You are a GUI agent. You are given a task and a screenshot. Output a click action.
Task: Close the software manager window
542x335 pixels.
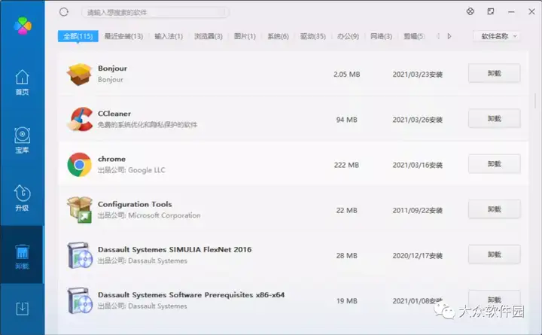(531, 12)
